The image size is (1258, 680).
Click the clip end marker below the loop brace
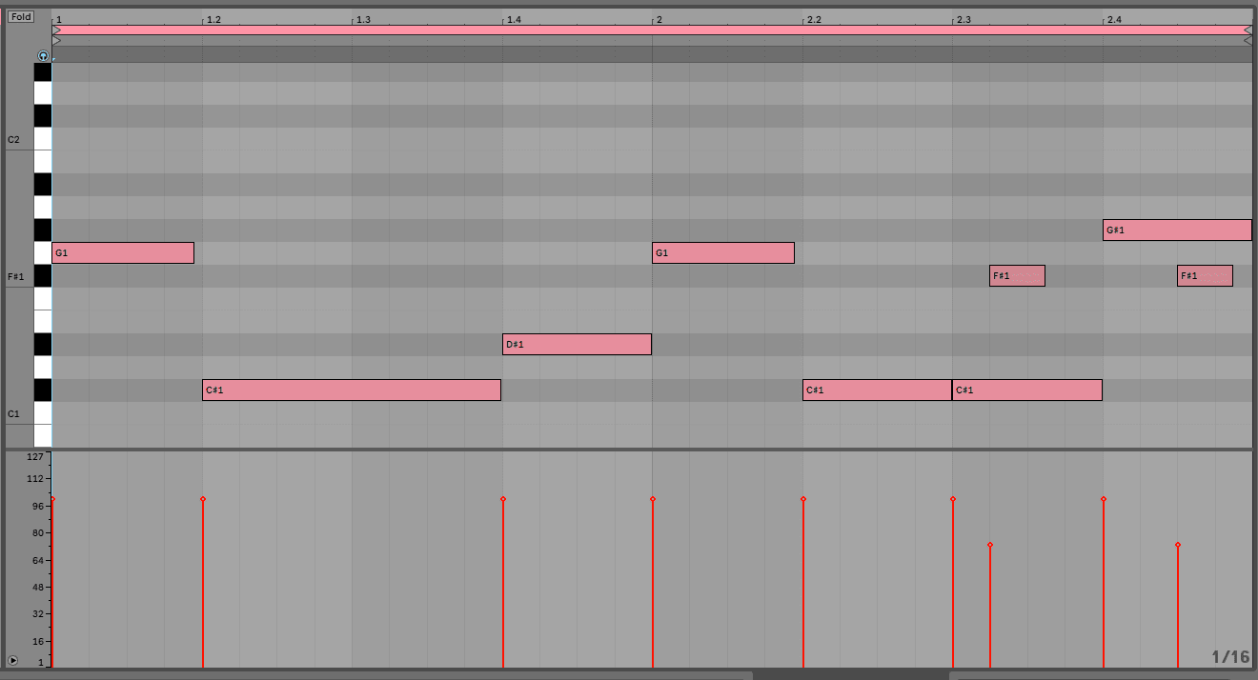(x=1248, y=41)
